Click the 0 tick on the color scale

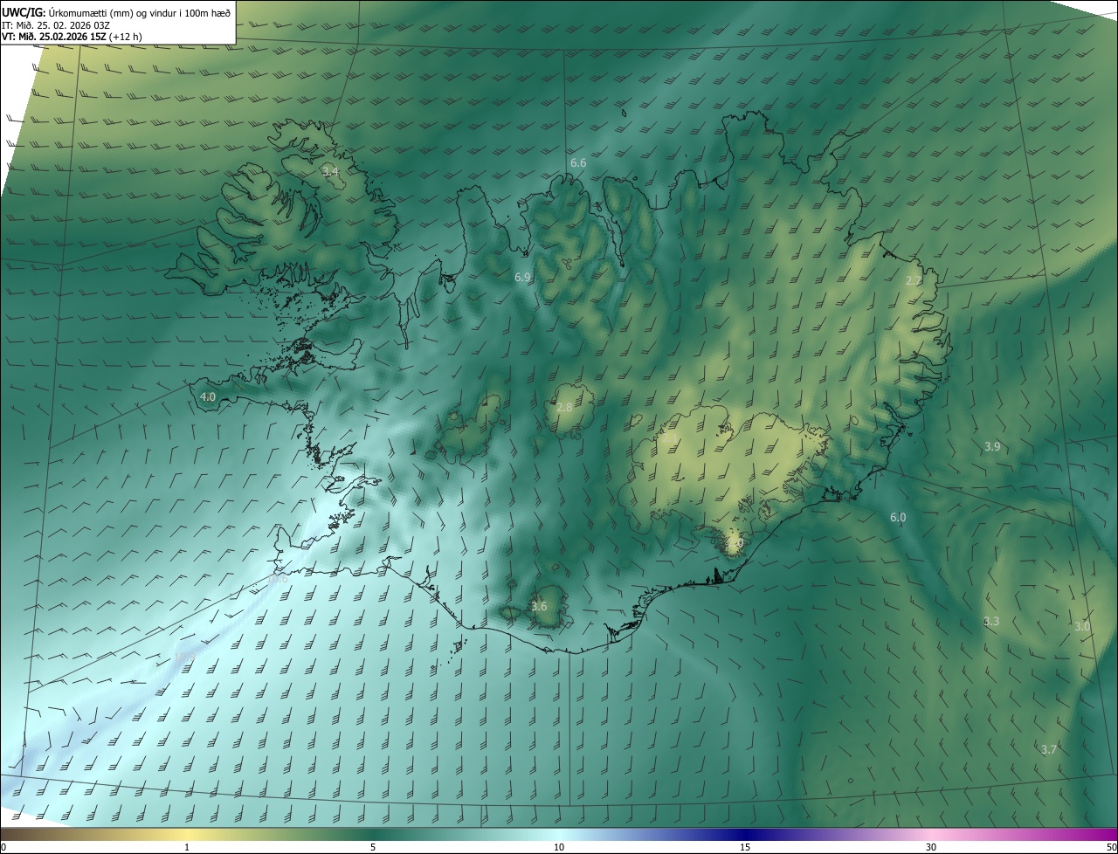(3, 847)
